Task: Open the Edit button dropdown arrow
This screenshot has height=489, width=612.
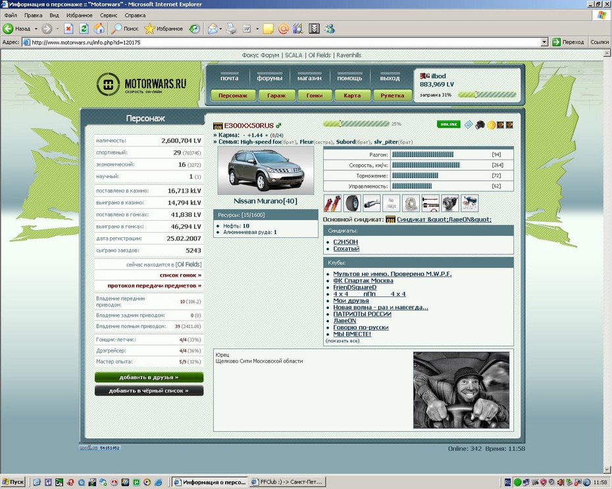Action: [x=257, y=28]
